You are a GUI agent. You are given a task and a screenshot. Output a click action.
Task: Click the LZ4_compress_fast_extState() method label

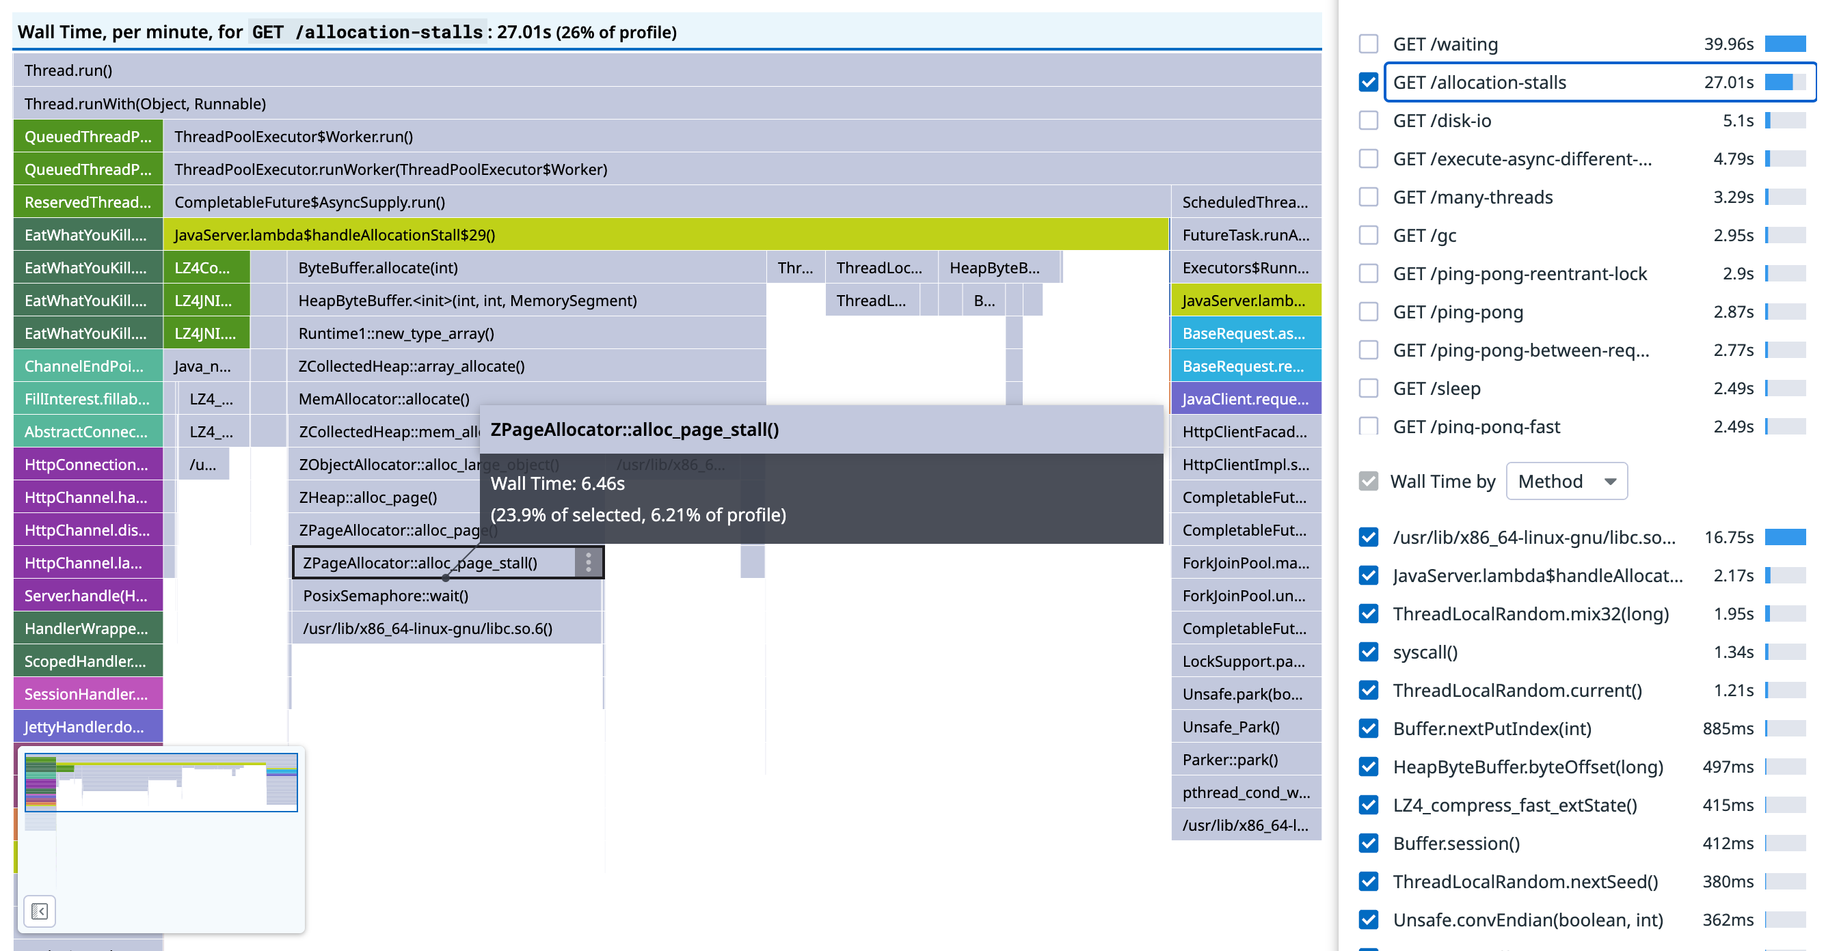(1514, 805)
